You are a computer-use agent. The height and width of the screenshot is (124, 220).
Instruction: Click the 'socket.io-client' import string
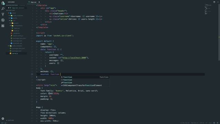(x=63, y=35)
